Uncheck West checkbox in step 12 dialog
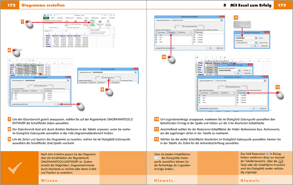Screen dimensions: 293x185 (x=200, y=102)
